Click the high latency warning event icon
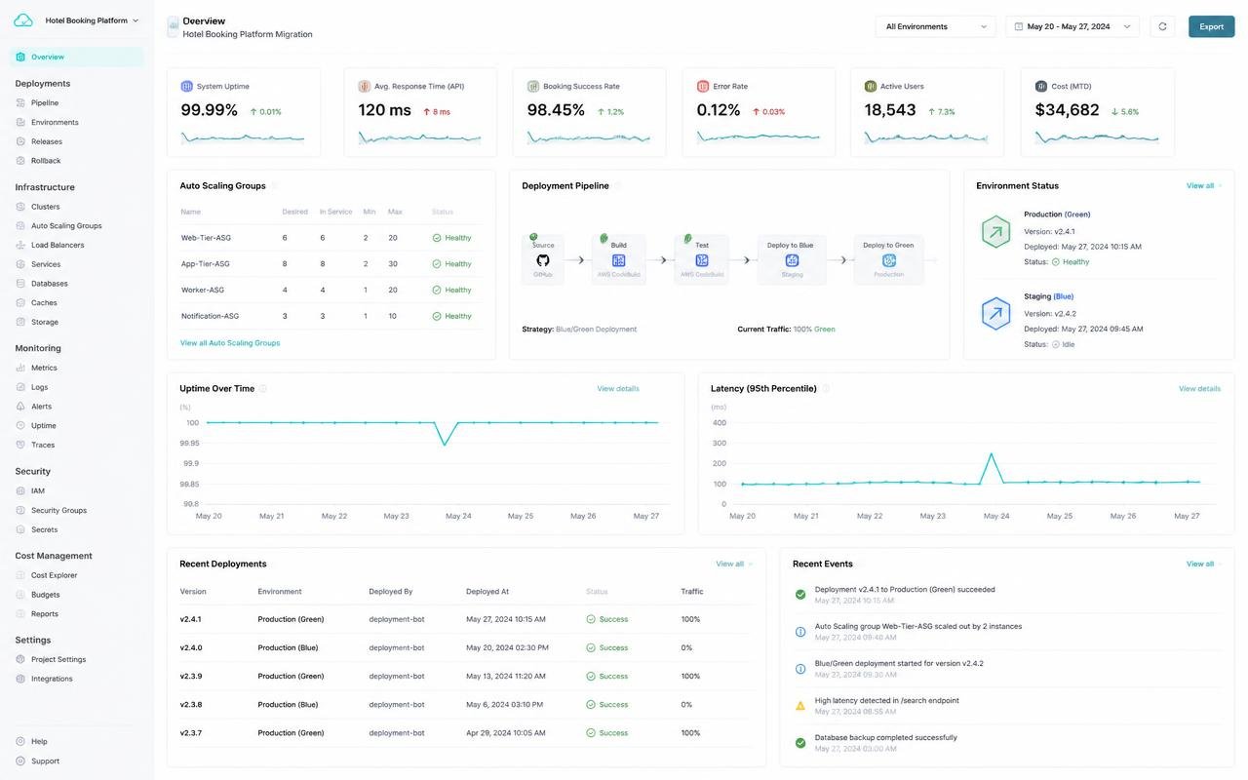Screen dimensions: 1248x780 [800, 705]
